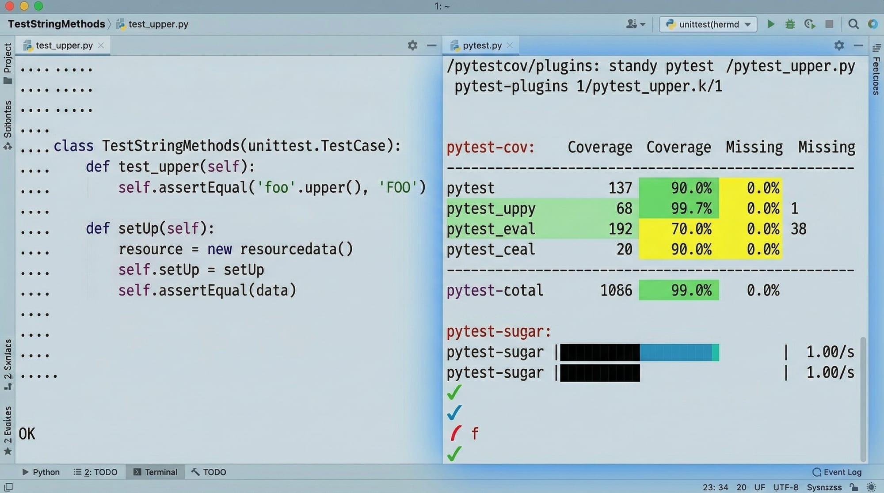Screen dimensions: 884x493
Task: Click the multicolored circle icon at the top right
Action: (873, 24)
